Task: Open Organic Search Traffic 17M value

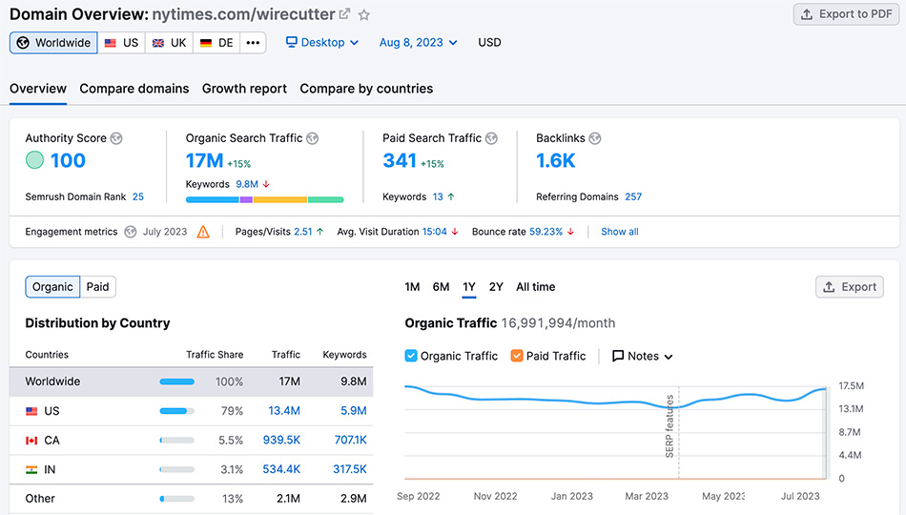Action: (204, 160)
